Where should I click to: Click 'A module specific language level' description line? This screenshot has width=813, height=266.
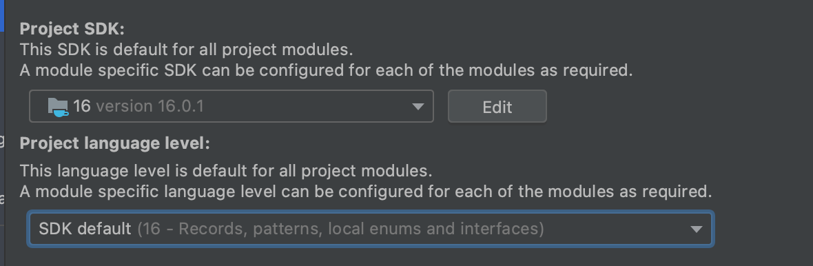[366, 192]
